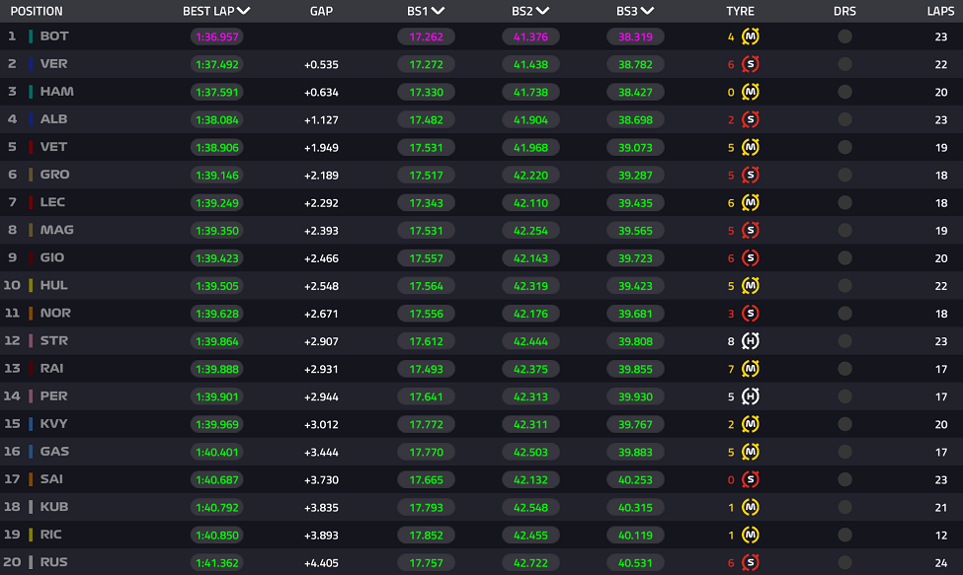Click the DRS indicator for LEC
This screenshot has width=963, height=575.
844,202
